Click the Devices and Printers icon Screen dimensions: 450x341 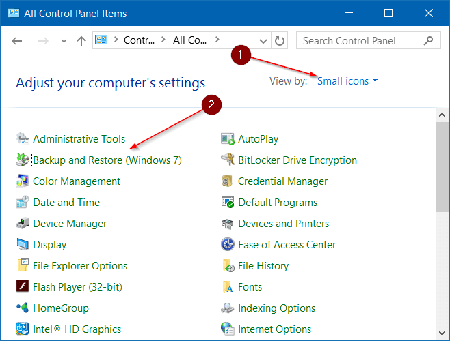[x=228, y=223]
